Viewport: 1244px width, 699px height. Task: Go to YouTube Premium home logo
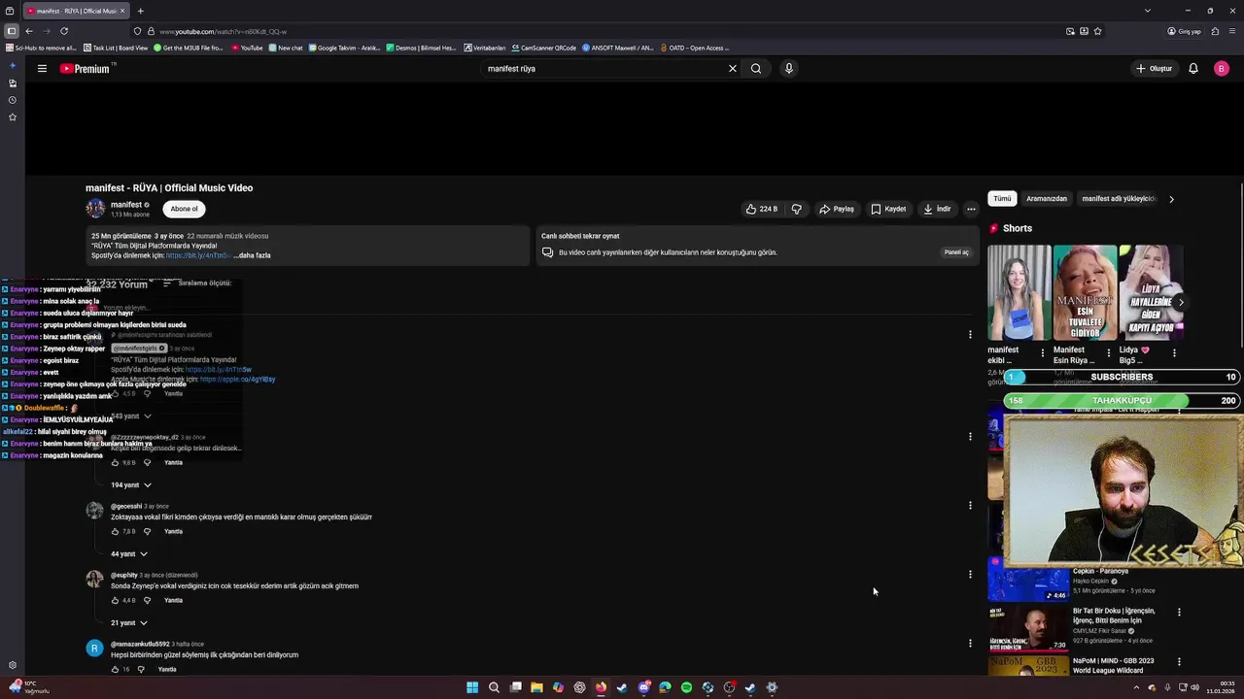[x=87, y=69]
